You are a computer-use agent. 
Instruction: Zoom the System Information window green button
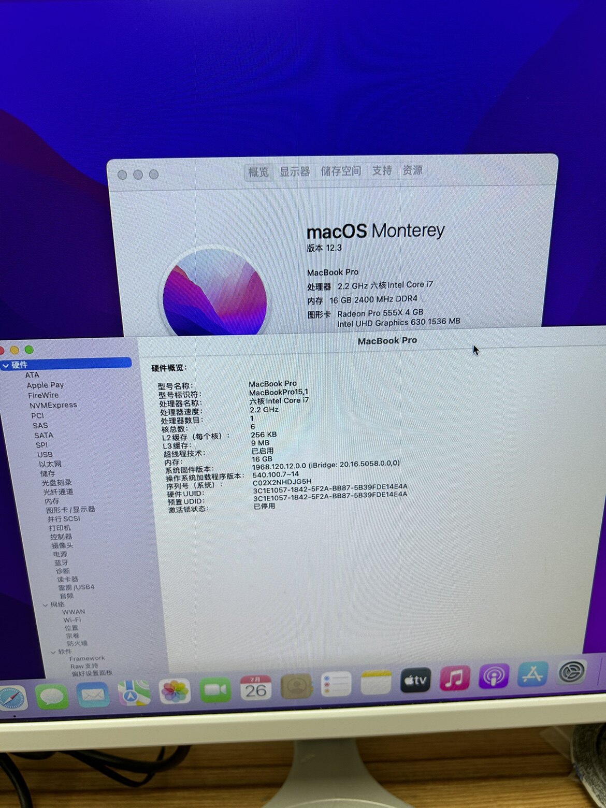[29, 350]
